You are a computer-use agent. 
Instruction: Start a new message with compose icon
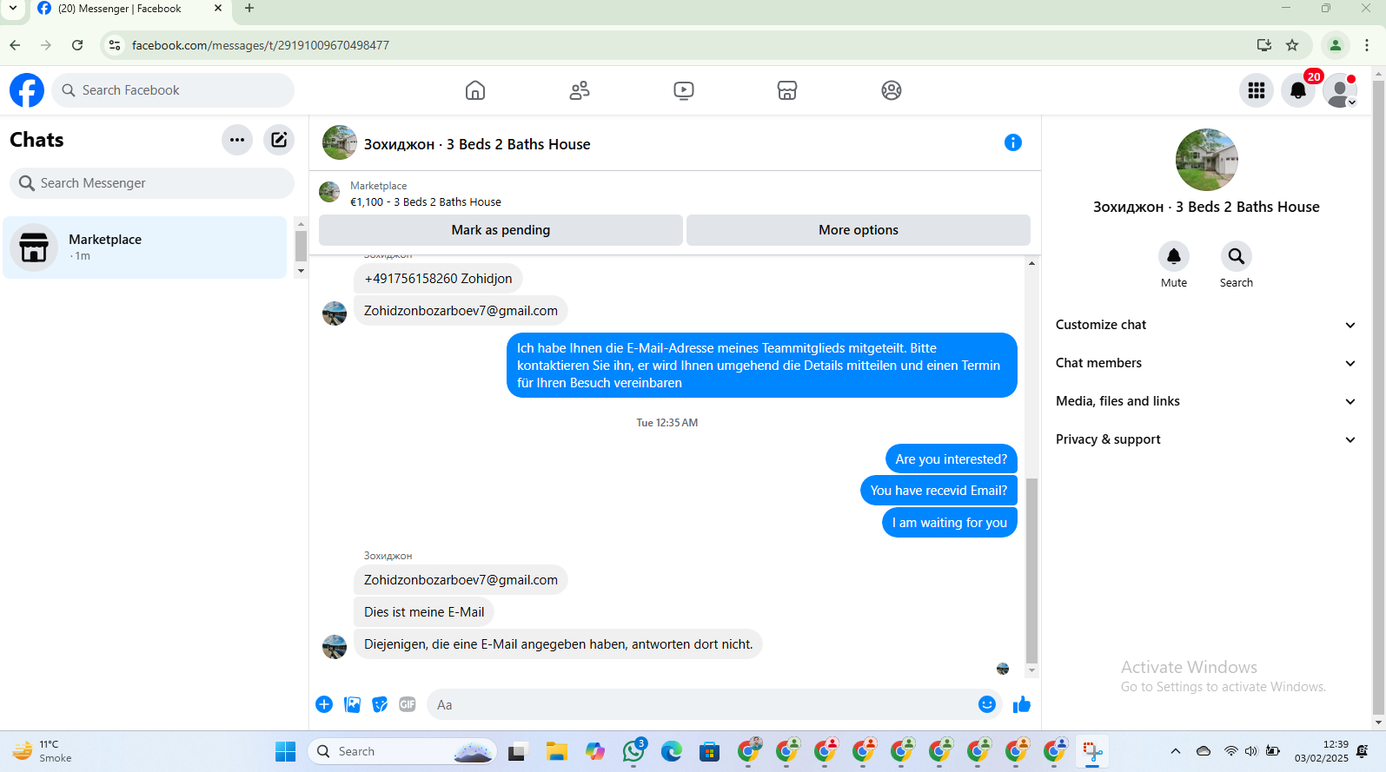click(279, 140)
